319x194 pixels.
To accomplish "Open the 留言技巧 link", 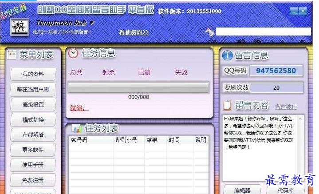I will (x=286, y=107).
